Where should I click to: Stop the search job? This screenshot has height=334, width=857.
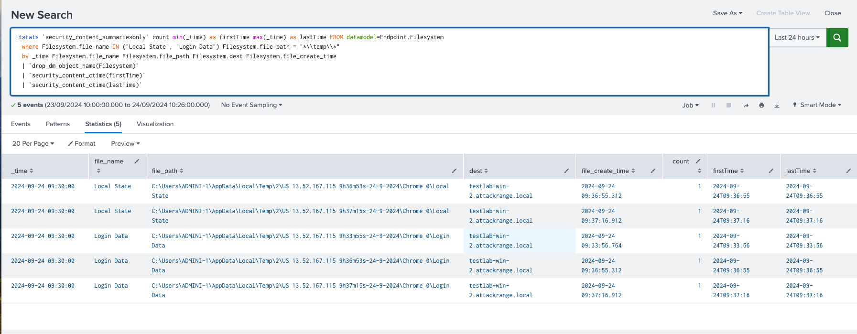point(728,105)
